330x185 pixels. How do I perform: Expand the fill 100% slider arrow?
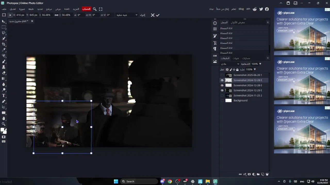point(255,70)
